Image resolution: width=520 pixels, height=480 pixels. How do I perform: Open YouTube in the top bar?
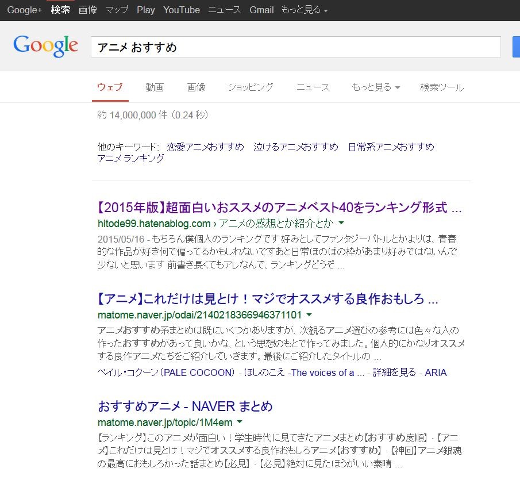point(182,10)
